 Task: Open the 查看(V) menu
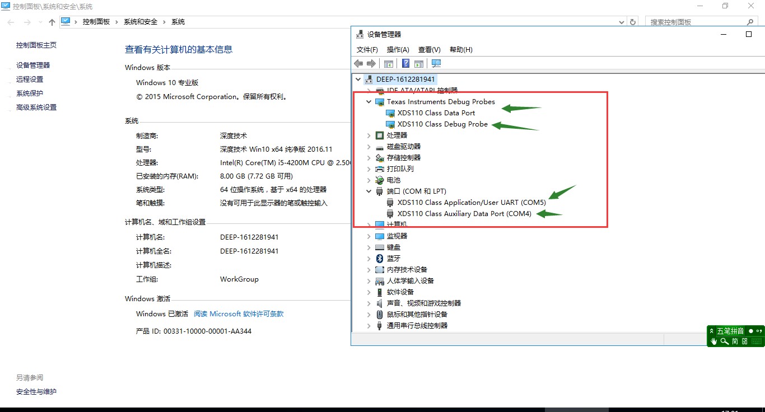point(430,50)
